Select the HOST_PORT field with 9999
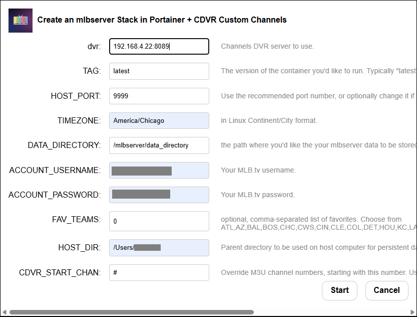417x317 pixels. (x=159, y=96)
